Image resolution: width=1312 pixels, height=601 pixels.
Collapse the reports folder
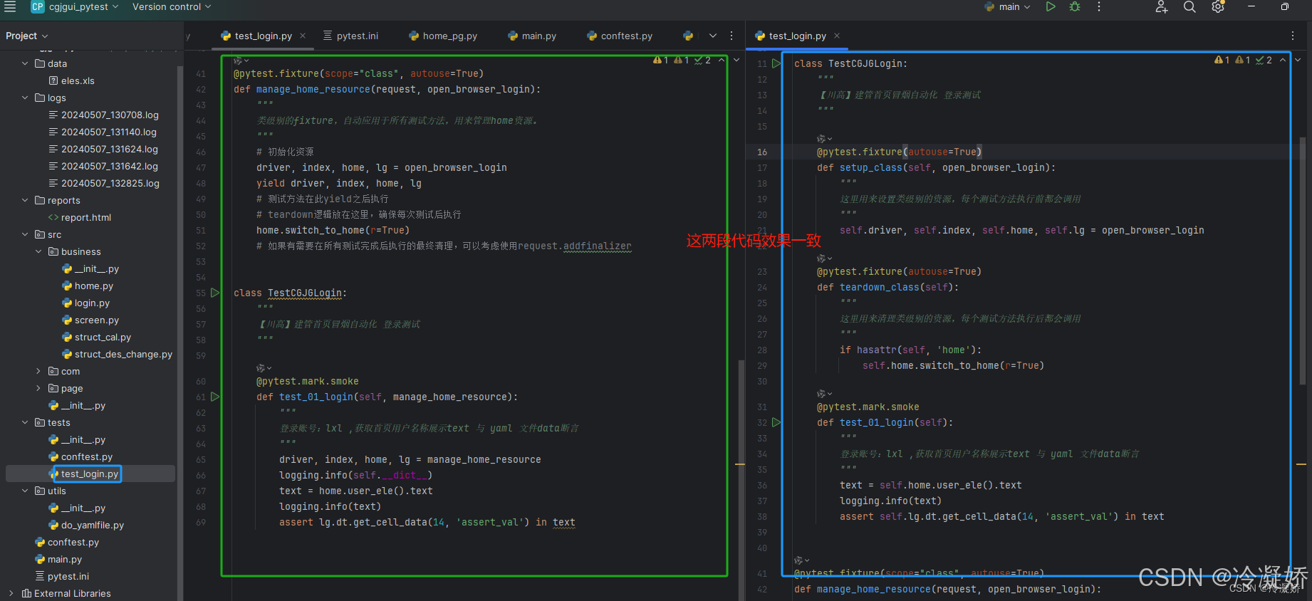(25, 200)
